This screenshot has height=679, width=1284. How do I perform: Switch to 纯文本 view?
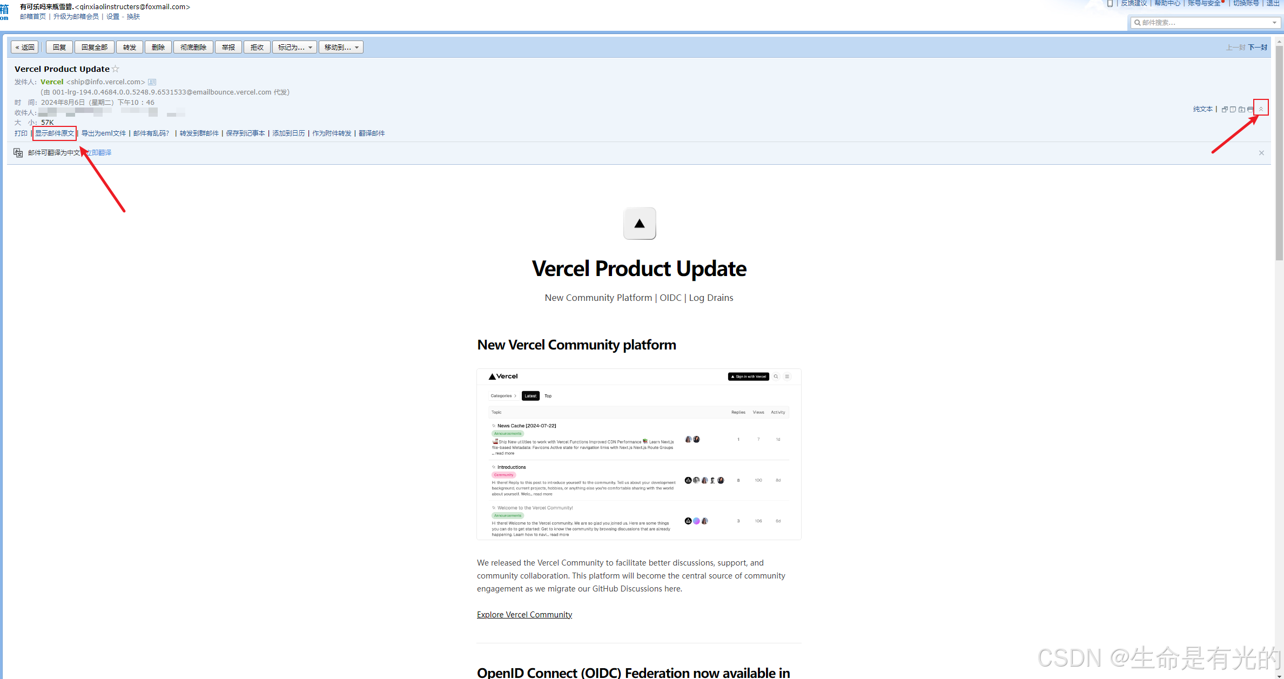(x=1202, y=109)
